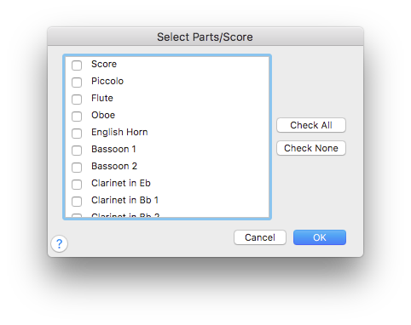Click the Check All button
The image size is (411, 325).
point(311,125)
